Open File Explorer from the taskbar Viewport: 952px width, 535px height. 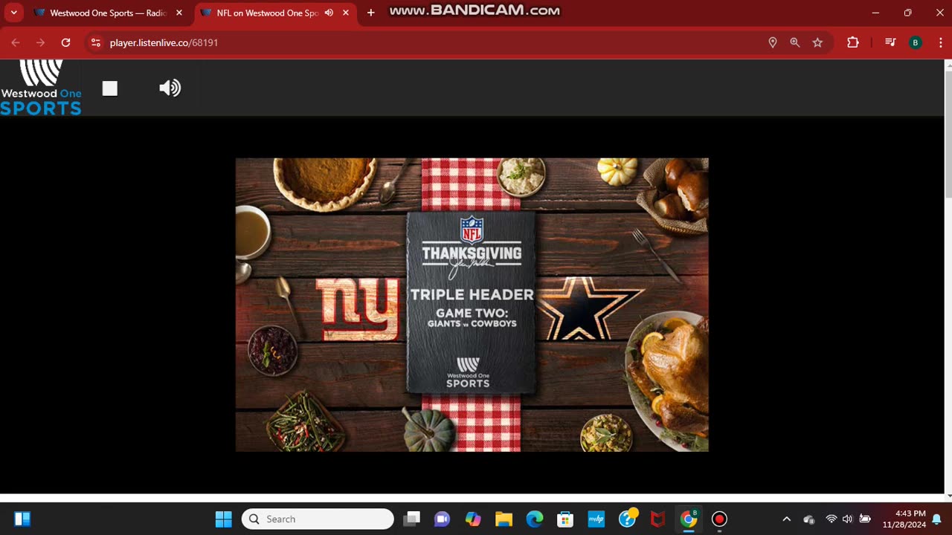point(504,519)
